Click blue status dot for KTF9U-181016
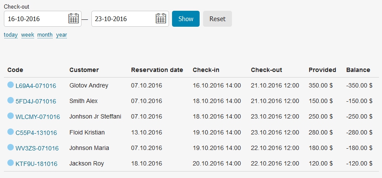Screen dimensions: 382x178 (10, 163)
